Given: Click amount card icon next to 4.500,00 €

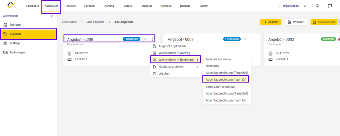Looking at the screenshot, I should pos(271,59).
